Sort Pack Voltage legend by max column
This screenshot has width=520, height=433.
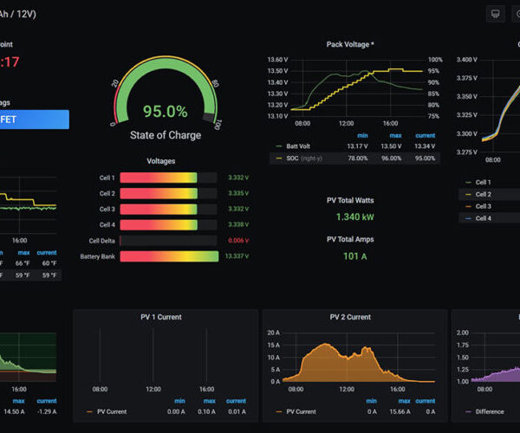click(x=395, y=135)
